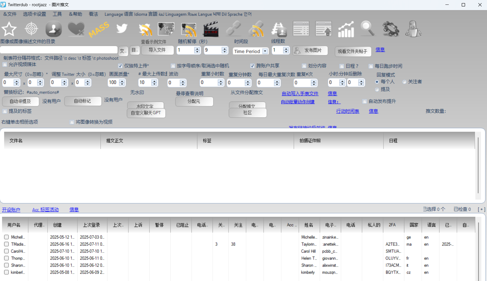Open the MASS actions tool
This screenshot has width=487, height=281.
click(99, 29)
